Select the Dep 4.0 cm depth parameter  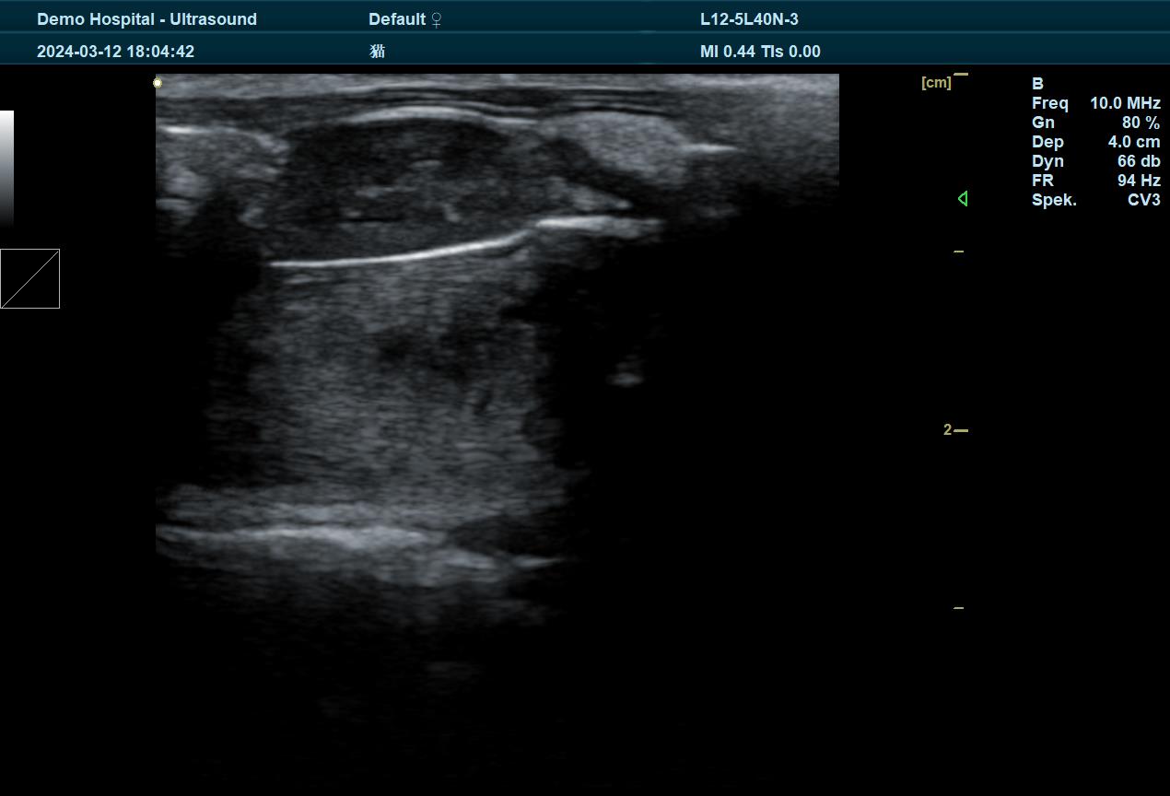[1095, 142]
